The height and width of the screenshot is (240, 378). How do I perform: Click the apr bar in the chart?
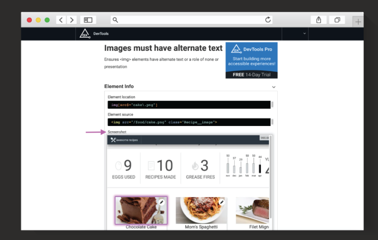pyautogui.click(x=260, y=169)
